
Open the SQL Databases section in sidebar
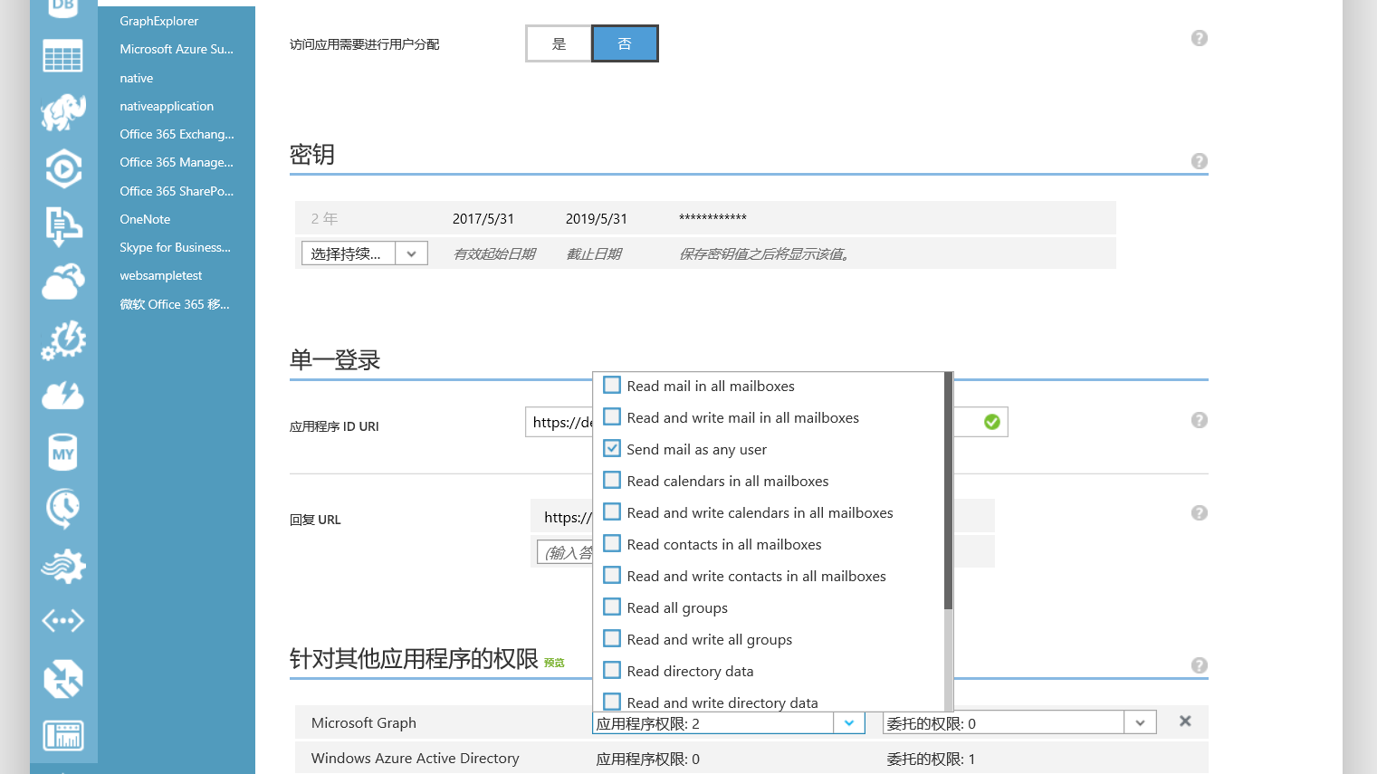click(x=62, y=7)
